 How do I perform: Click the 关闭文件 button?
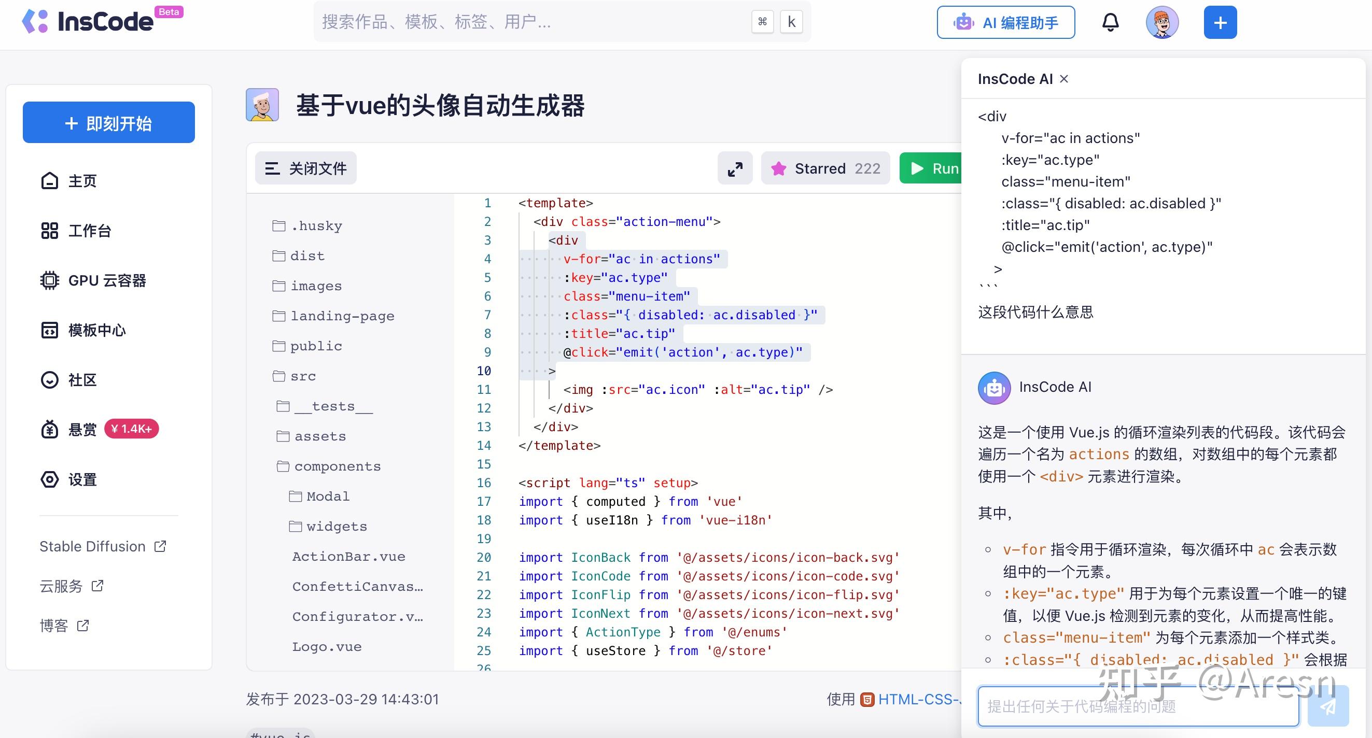(x=305, y=168)
